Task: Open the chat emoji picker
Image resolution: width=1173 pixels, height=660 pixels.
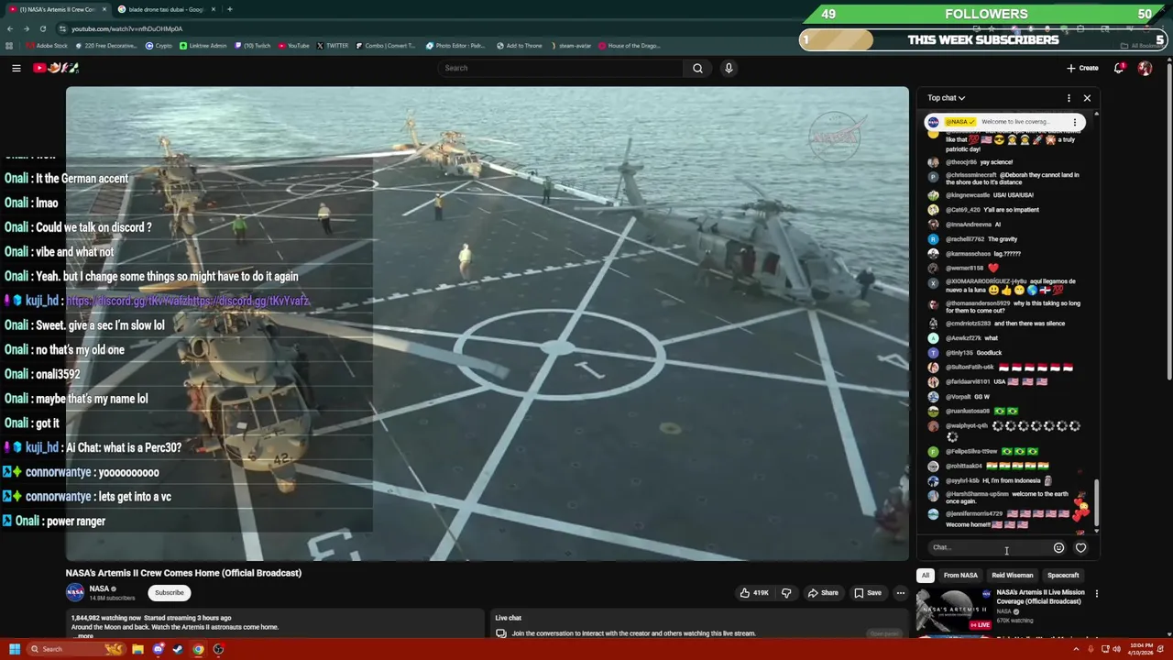Action: [x=1058, y=548]
